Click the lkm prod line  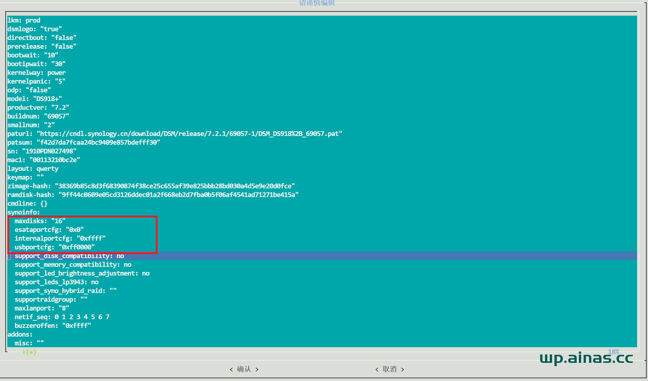pyautogui.click(x=24, y=20)
